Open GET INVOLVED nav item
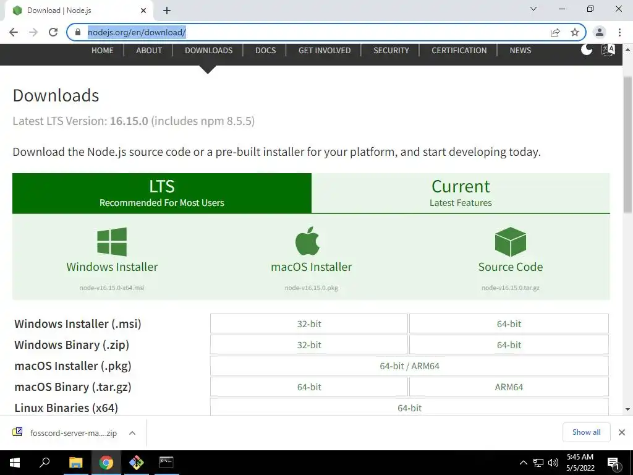Viewport: 633px width, 475px height. pyautogui.click(x=325, y=51)
